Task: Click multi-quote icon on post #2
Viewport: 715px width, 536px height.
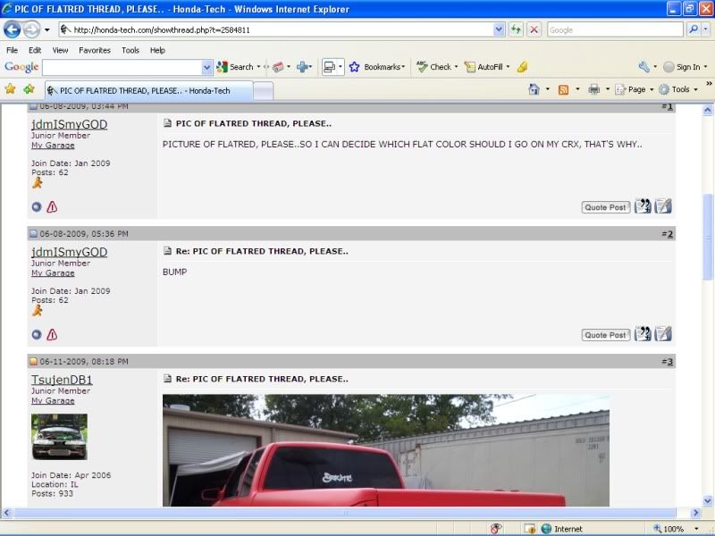Action: pyautogui.click(x=643, y=334)
